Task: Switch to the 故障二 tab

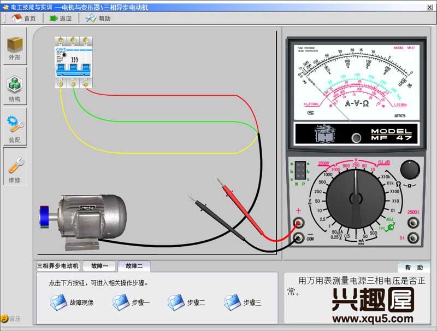Action: coord(134,266)
